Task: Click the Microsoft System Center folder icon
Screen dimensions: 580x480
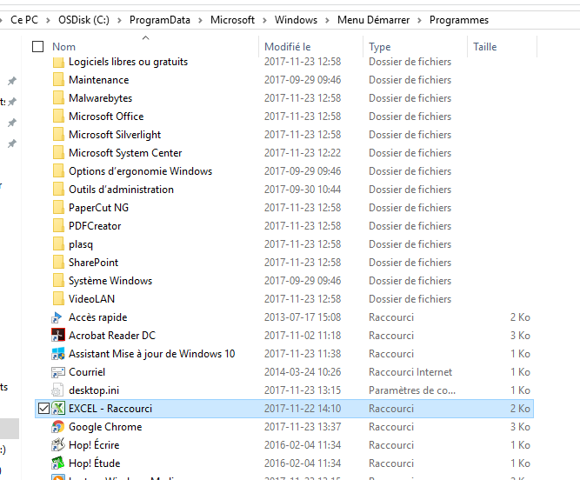Action: click(x=58, y=153)
